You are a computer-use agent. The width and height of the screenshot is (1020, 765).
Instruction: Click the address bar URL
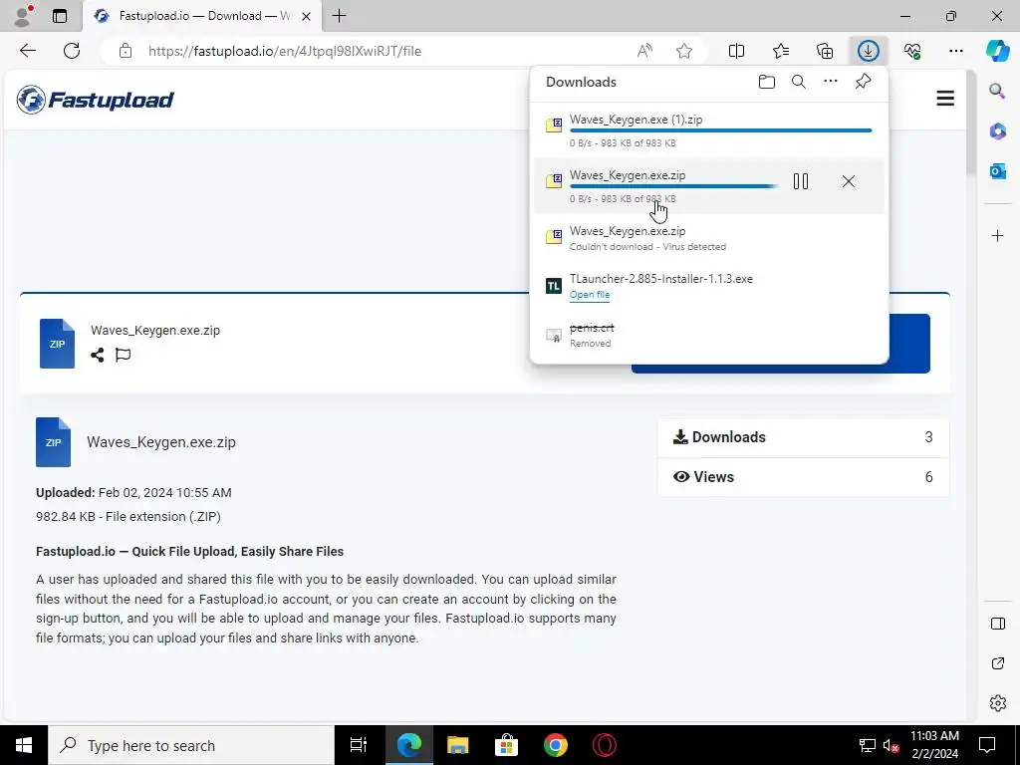tap(285, 51)
